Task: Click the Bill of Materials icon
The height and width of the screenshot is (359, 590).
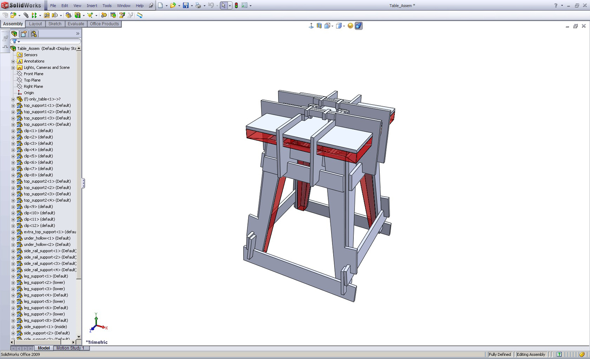Action: [113, 15]
